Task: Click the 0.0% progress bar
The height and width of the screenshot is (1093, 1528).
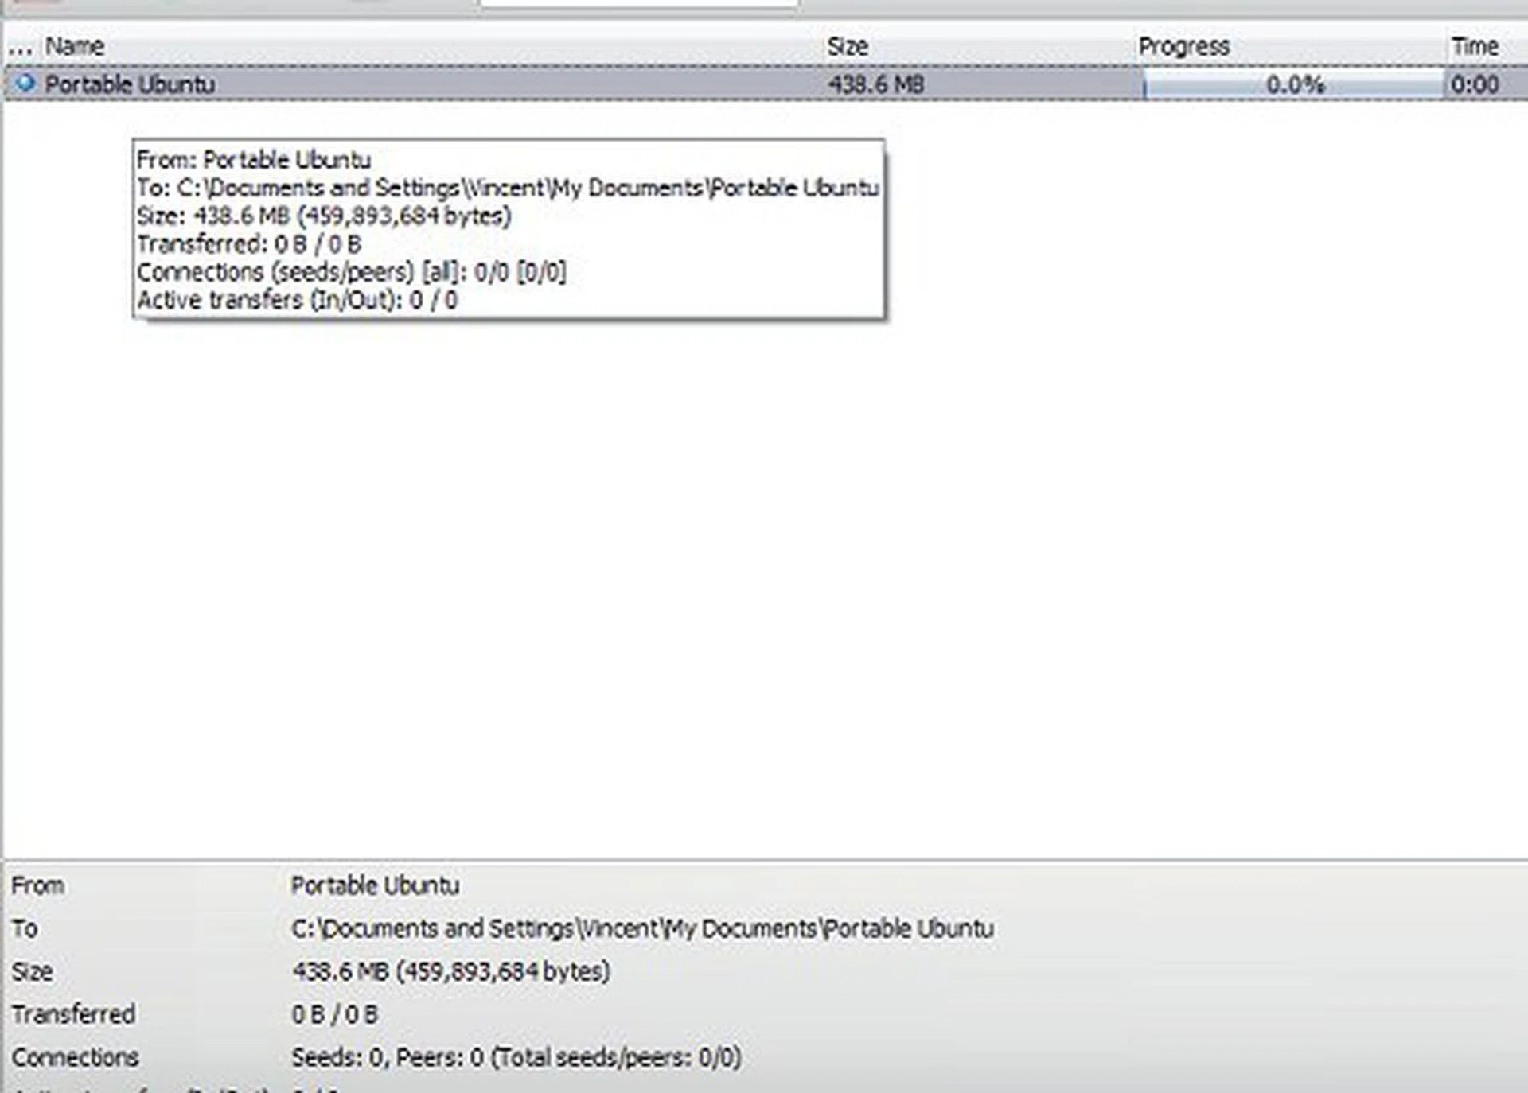Action: click(1293, 84)
